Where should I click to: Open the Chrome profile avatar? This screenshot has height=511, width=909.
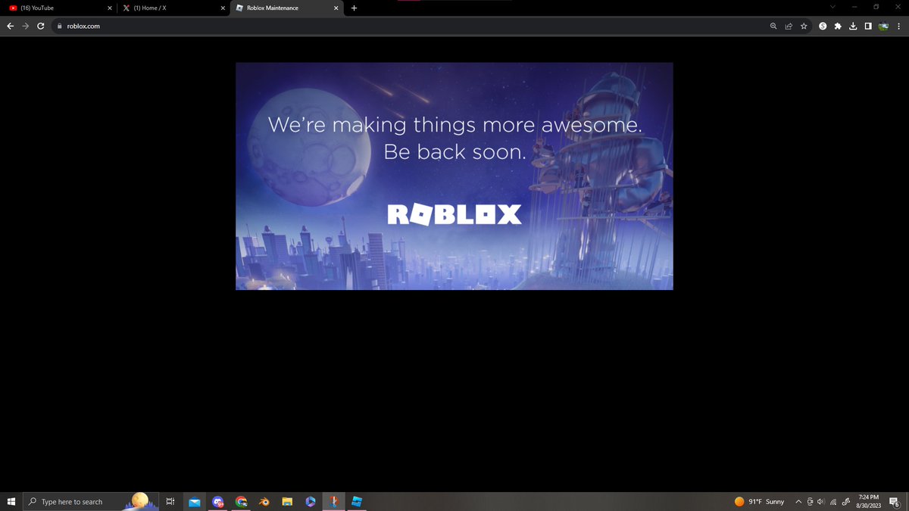click(x=883, y=26)
